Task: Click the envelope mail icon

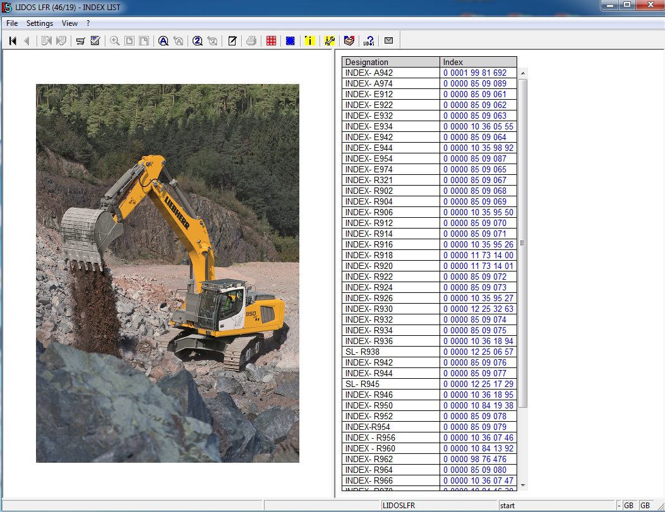Action: point(388,41)
